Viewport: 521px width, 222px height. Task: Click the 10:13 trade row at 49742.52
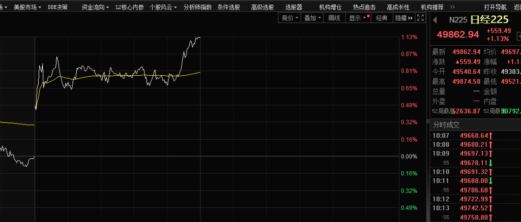[473, 208]
